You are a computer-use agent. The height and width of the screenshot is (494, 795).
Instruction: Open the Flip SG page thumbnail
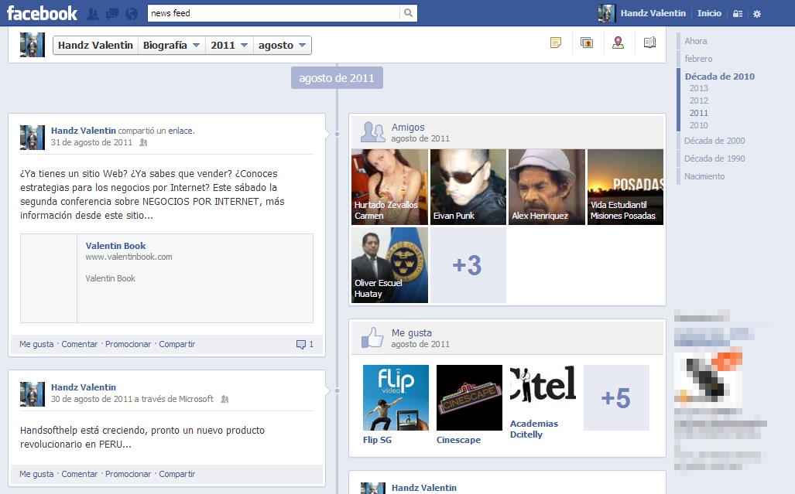(396, 397)
